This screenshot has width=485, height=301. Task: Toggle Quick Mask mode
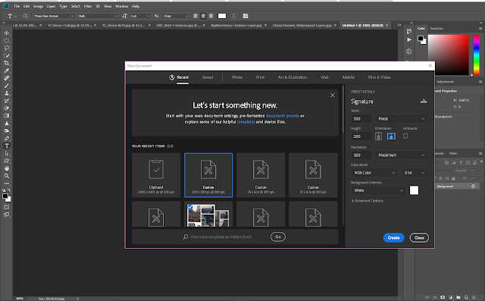[x=7, y=207]
